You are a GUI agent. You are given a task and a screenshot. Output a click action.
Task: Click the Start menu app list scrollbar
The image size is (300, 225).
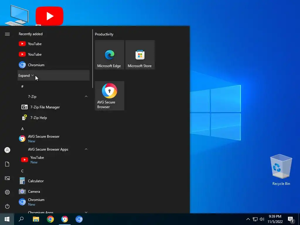93,59
